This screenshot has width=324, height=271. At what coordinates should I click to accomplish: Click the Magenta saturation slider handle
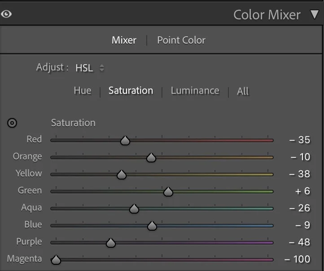tap(56, 260)
